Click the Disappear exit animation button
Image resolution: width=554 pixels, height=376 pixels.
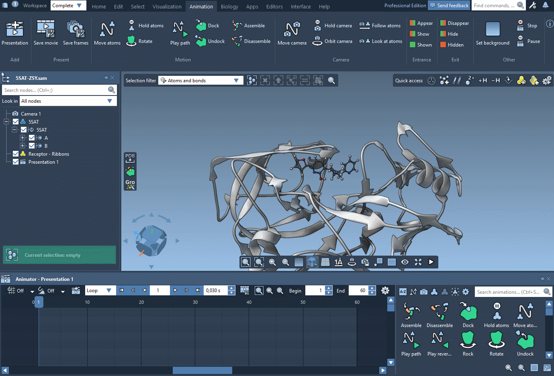(454, 23)
